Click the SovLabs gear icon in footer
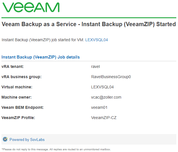Viewport: 178px width, 152px height. [5, 139]
